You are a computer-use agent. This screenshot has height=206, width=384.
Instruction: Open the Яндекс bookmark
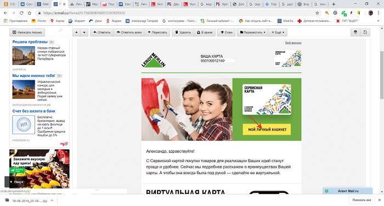(x=114, y=21)
